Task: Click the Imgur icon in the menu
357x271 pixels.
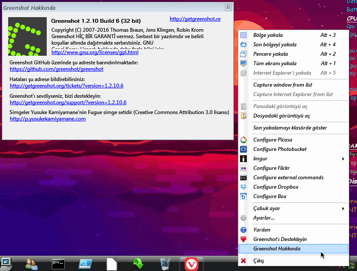Action: coord(243,159)
